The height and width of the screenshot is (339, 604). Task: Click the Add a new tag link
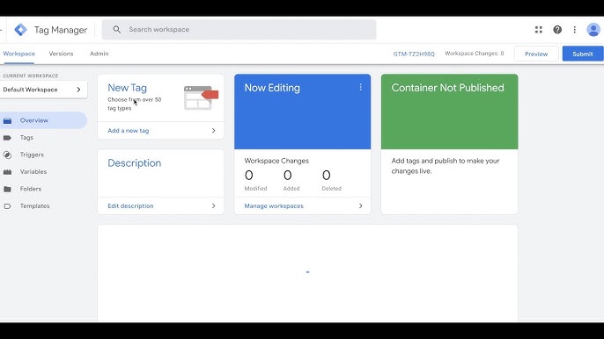tap(129, 131)
